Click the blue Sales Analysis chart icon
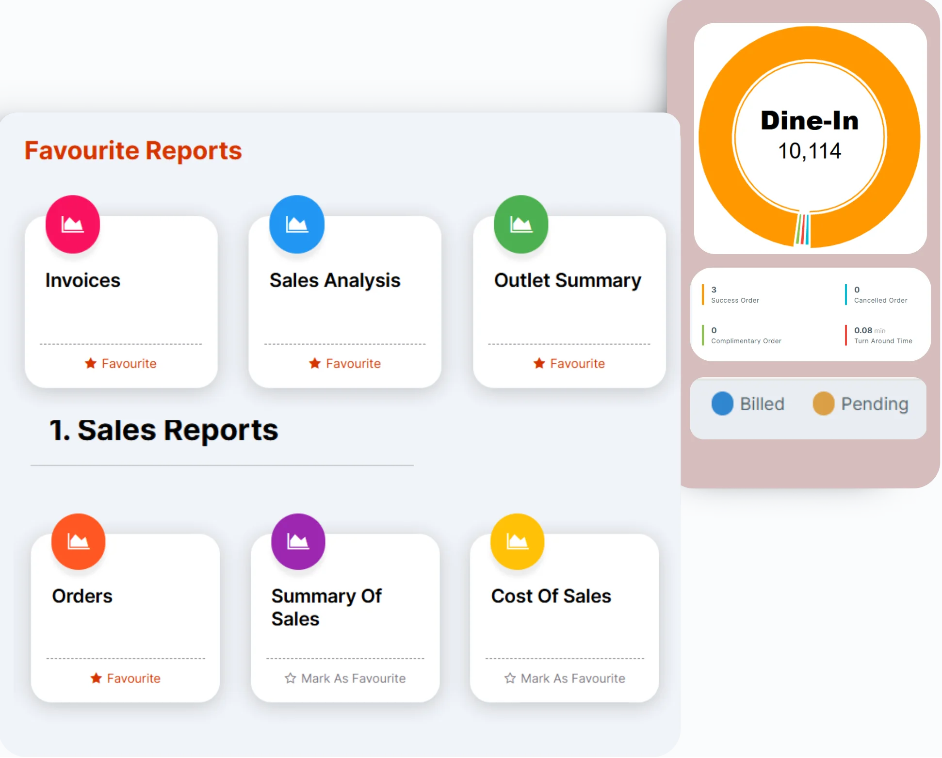The width and height of the screenshot is (942, 758). point(297,225)
